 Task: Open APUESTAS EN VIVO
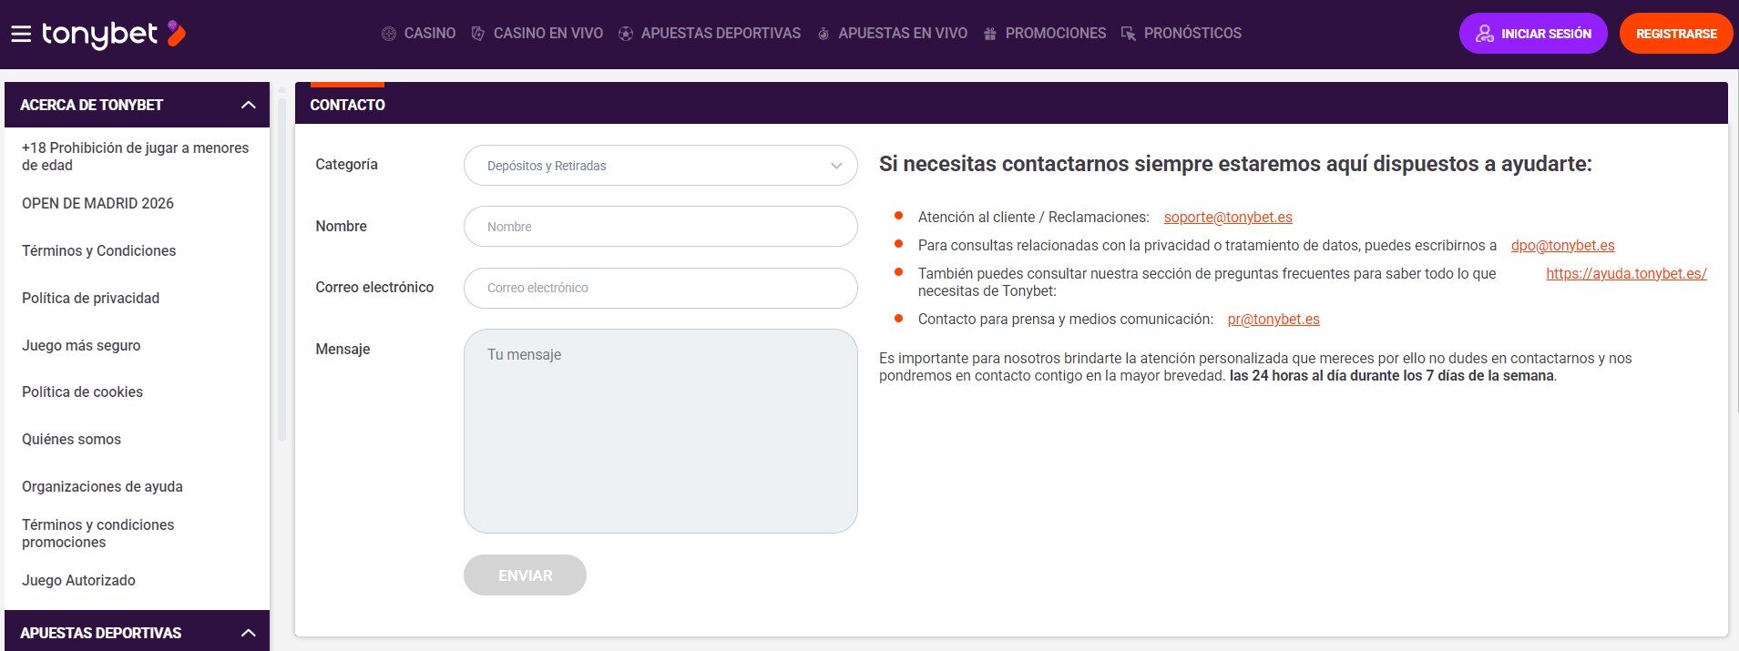(903, 34)
